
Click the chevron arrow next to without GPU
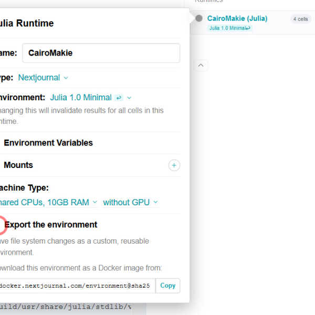(x=156, y=202)
